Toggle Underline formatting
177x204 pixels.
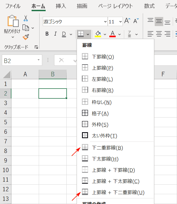(x=64, y=34)
